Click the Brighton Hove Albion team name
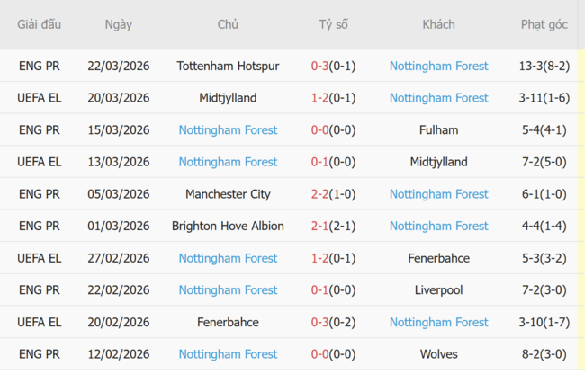The height and width of the screenshot is (374, 585). (x=228, y=227)
